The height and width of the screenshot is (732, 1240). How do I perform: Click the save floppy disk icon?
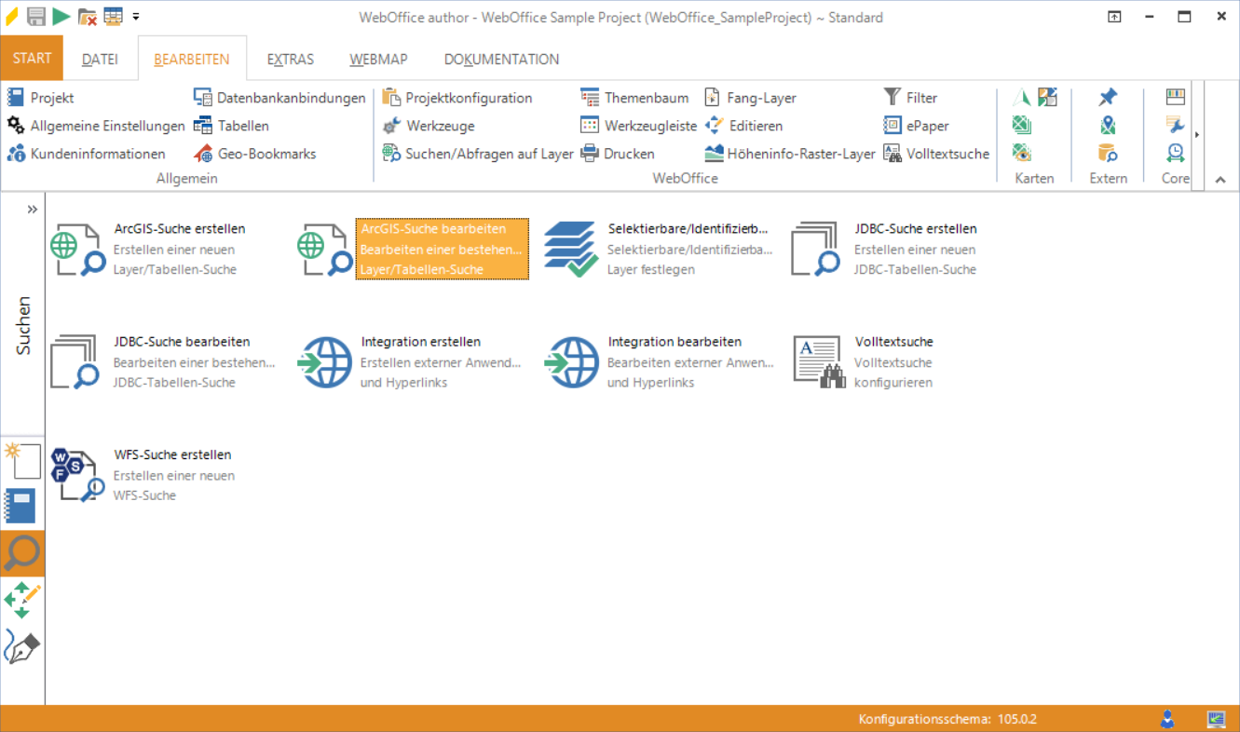pos(36,16)
